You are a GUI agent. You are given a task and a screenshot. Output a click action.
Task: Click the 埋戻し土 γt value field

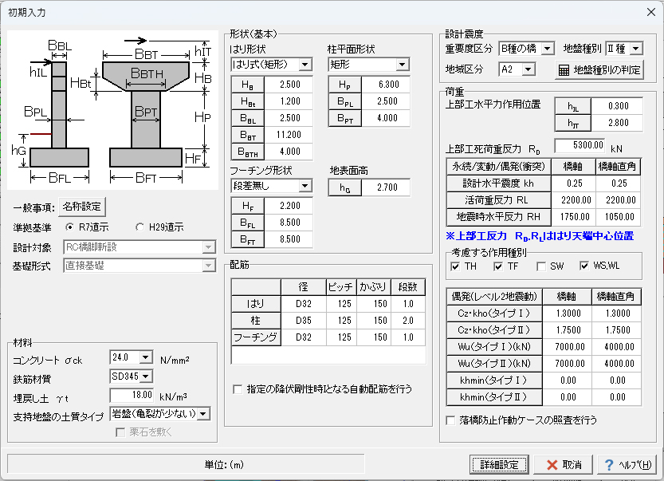point(131,395)
